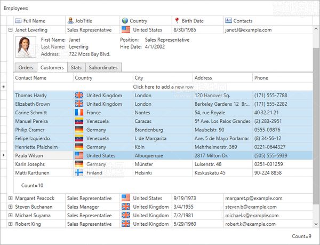Viewport: 320px width, 245px height.
Task: Click the email robert.k@example.com
Action: click(x=250, y=224)
